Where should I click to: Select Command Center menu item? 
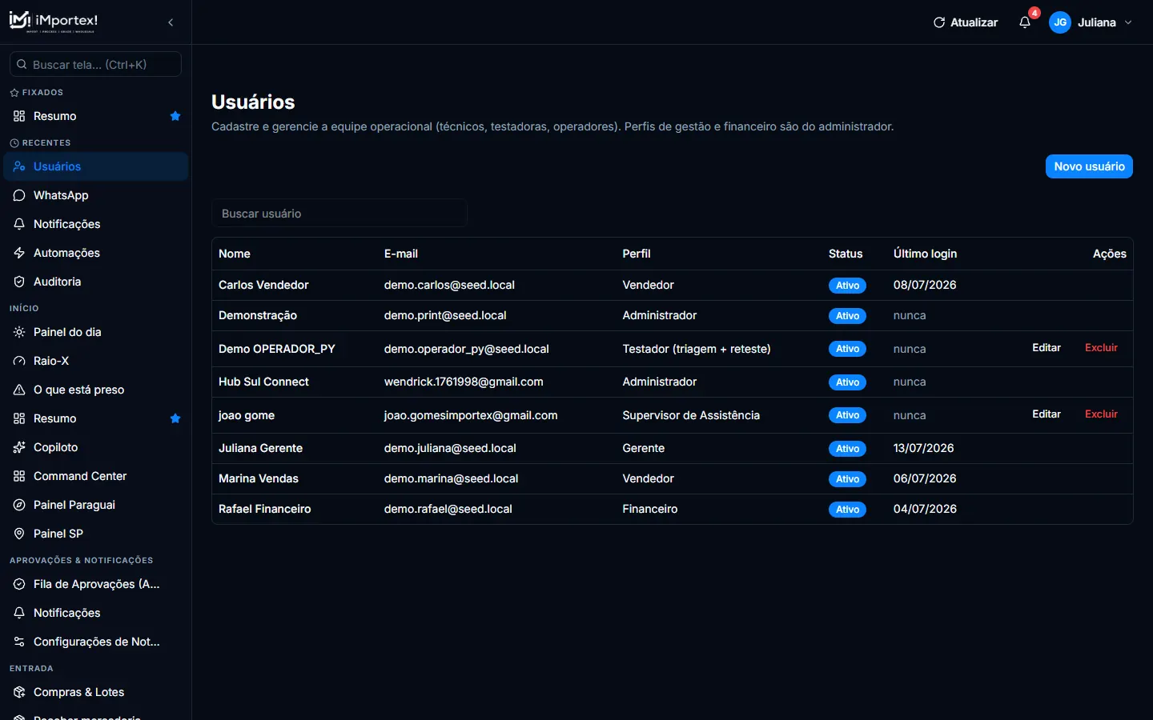click(96, 476)
